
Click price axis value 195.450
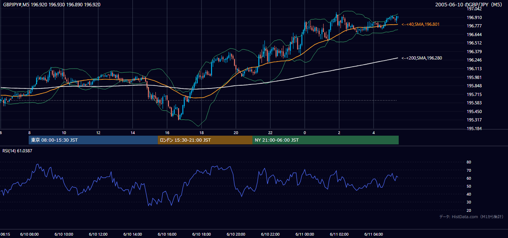[474, 111]
